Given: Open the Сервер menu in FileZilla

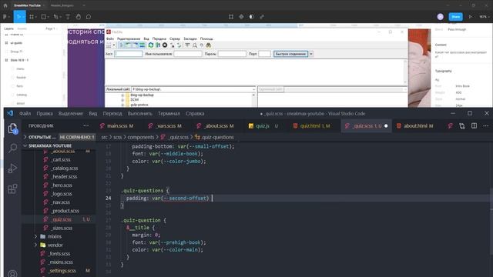Looking at the screenshot, I should [175, 38].
